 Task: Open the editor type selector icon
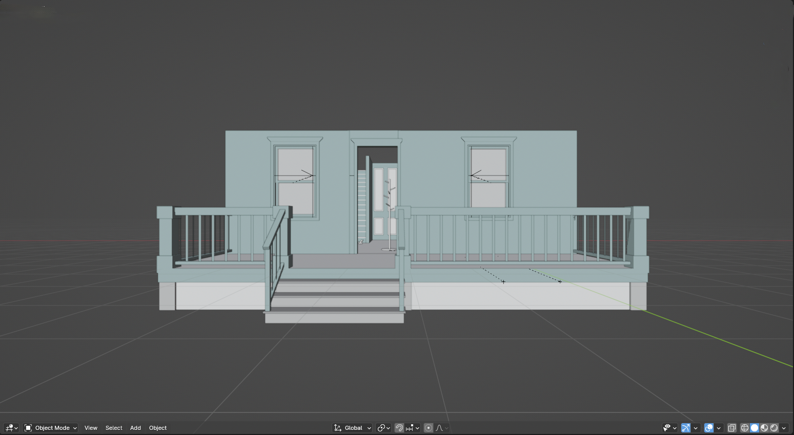click(11, 428)
